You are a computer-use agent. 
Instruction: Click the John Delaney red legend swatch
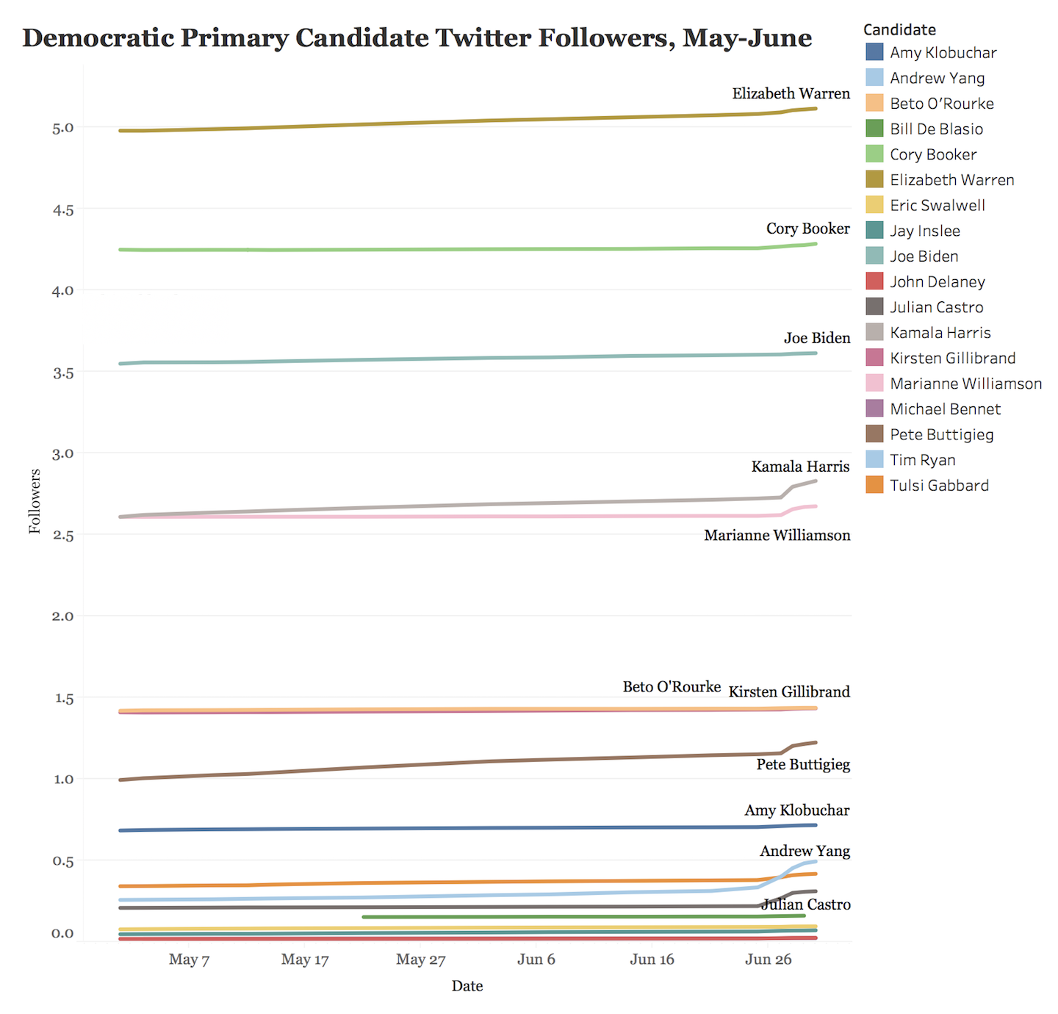point(874,281)
